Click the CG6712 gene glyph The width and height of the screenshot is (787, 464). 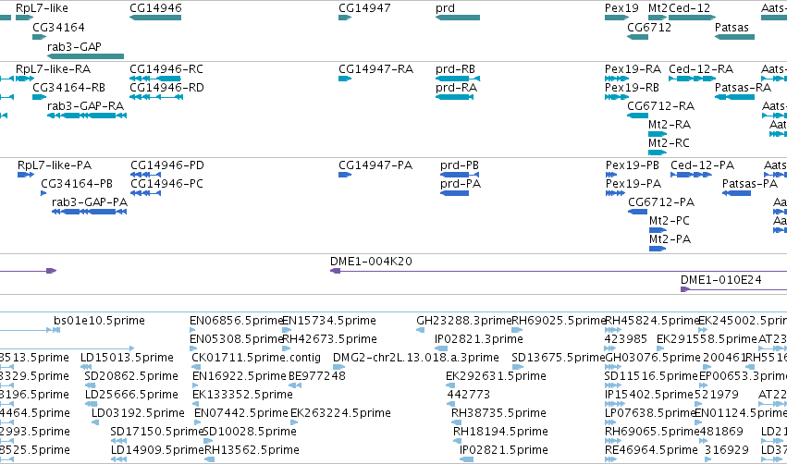click(x=637, y=37)
